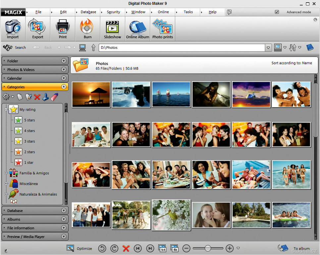Open the Security menu

tap(113, 12)
